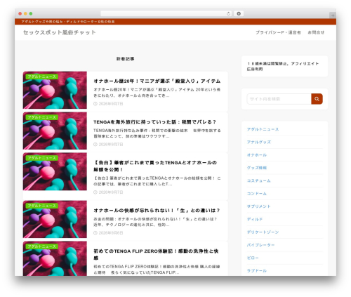Select category オナホール in sidebar
Image resolution: width=351 pixels, height=297 pixels.
point(257,155)
